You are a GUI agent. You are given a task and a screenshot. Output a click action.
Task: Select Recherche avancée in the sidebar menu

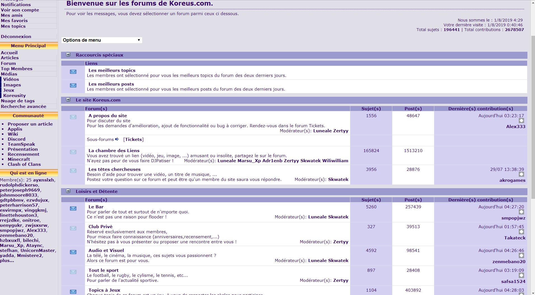pos(24,106)
